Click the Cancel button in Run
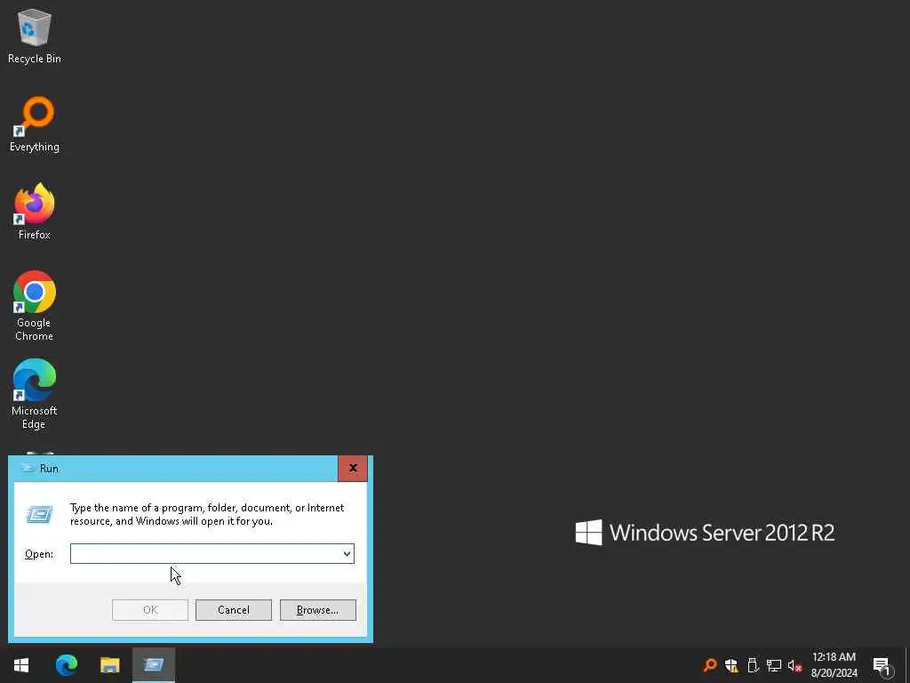This screenshot has height=683, width=910. 234,610
